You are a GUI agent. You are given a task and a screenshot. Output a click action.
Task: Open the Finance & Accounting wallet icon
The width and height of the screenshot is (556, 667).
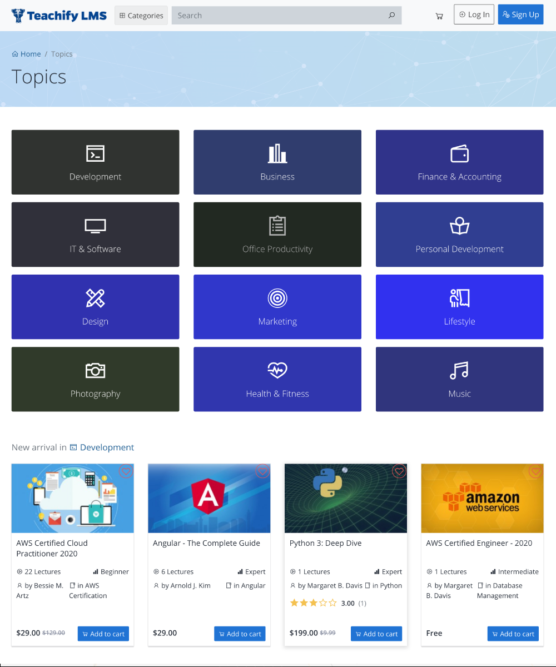click(x=459, y=153)
